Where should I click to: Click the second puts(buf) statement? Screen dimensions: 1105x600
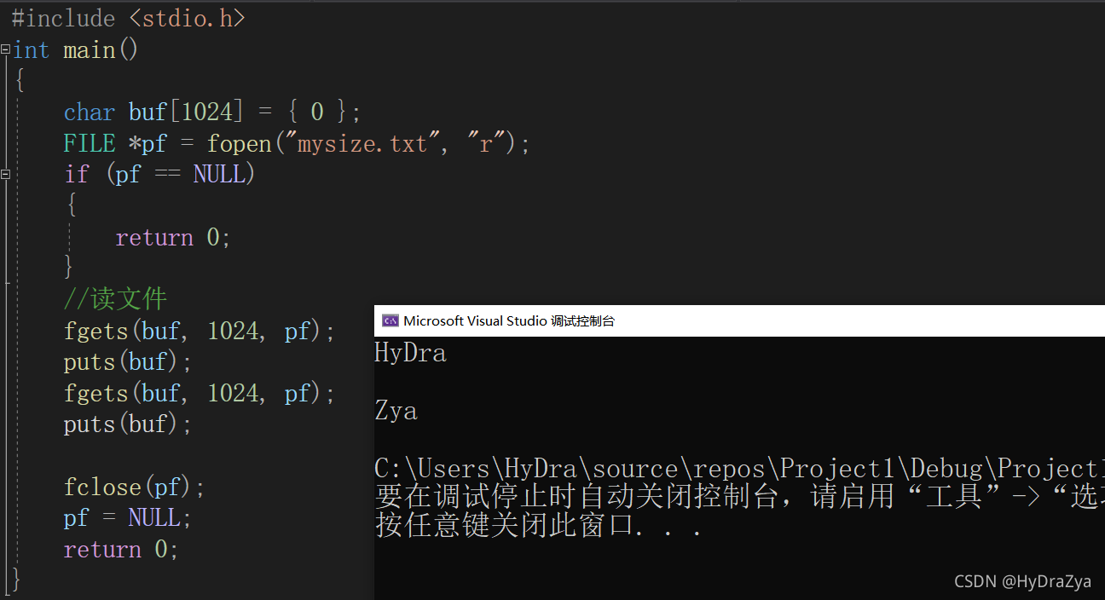pyautogui.click(x=128, y=424)
